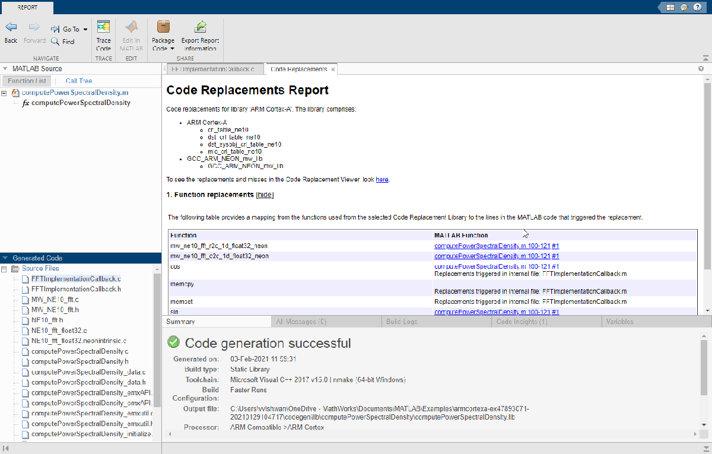Open the FFTImplementationCallback.c editor tab
Image resolution: width=712 pixels, height=454 pixels.
click(212, 69)
